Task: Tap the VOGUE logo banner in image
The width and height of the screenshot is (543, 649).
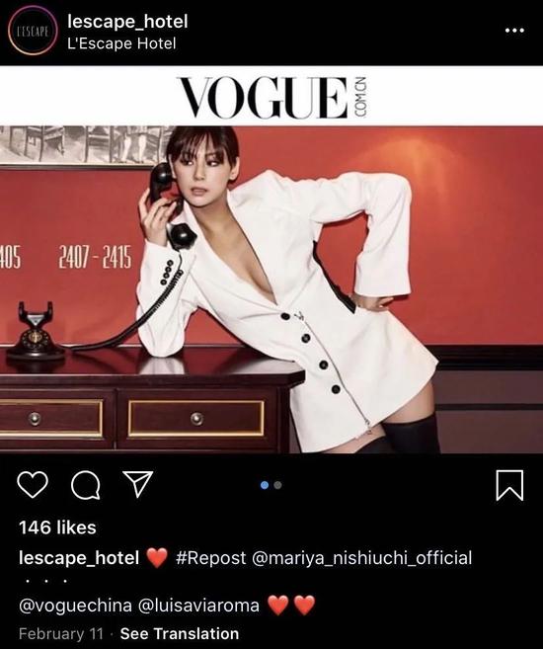Action: pos(273,98)
